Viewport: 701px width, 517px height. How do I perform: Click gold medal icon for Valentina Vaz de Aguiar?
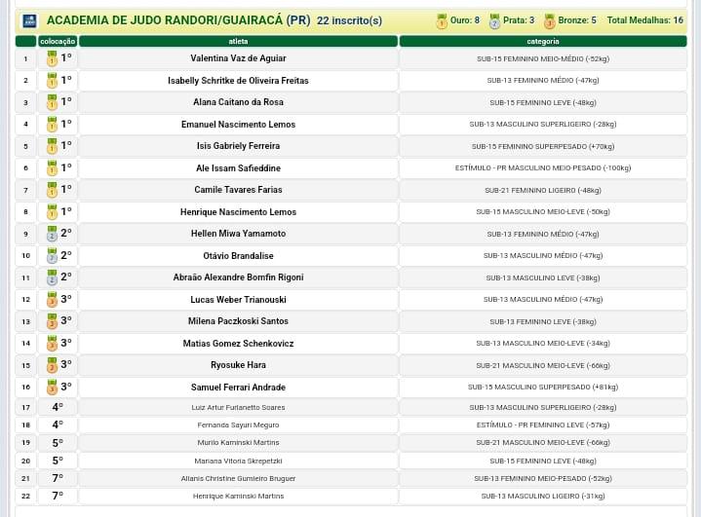coord(53,58)
